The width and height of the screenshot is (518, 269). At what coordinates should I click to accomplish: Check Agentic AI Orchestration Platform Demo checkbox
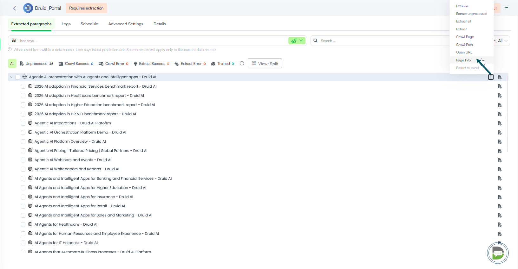[x=23, y=132]
